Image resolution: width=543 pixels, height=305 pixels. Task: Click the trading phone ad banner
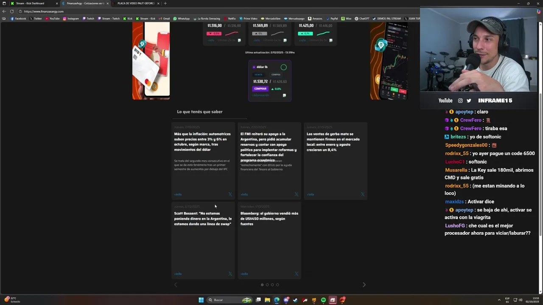pyautogui.click(x=389, y=61)
